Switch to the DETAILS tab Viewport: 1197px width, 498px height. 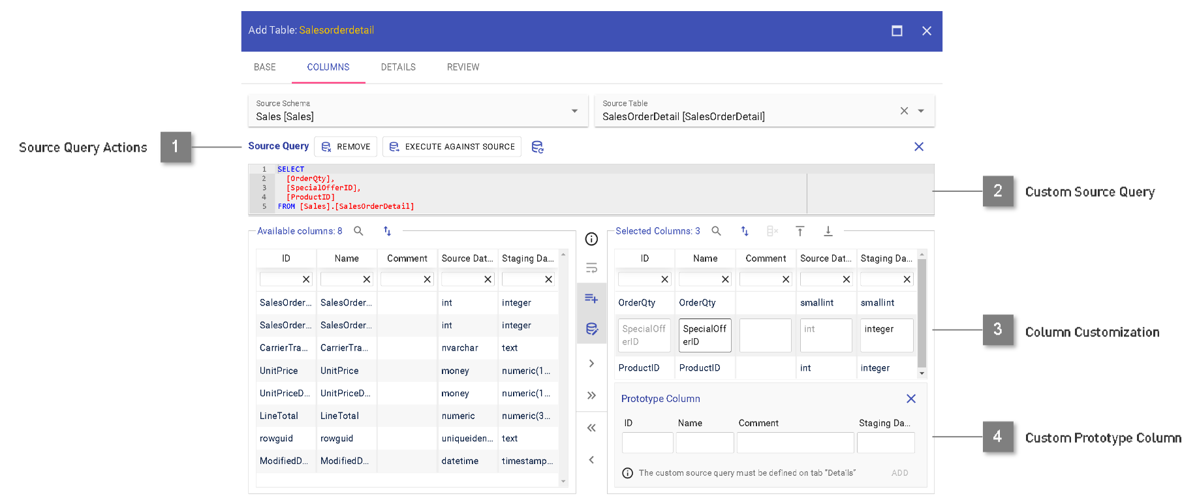[x=398, y=67]
